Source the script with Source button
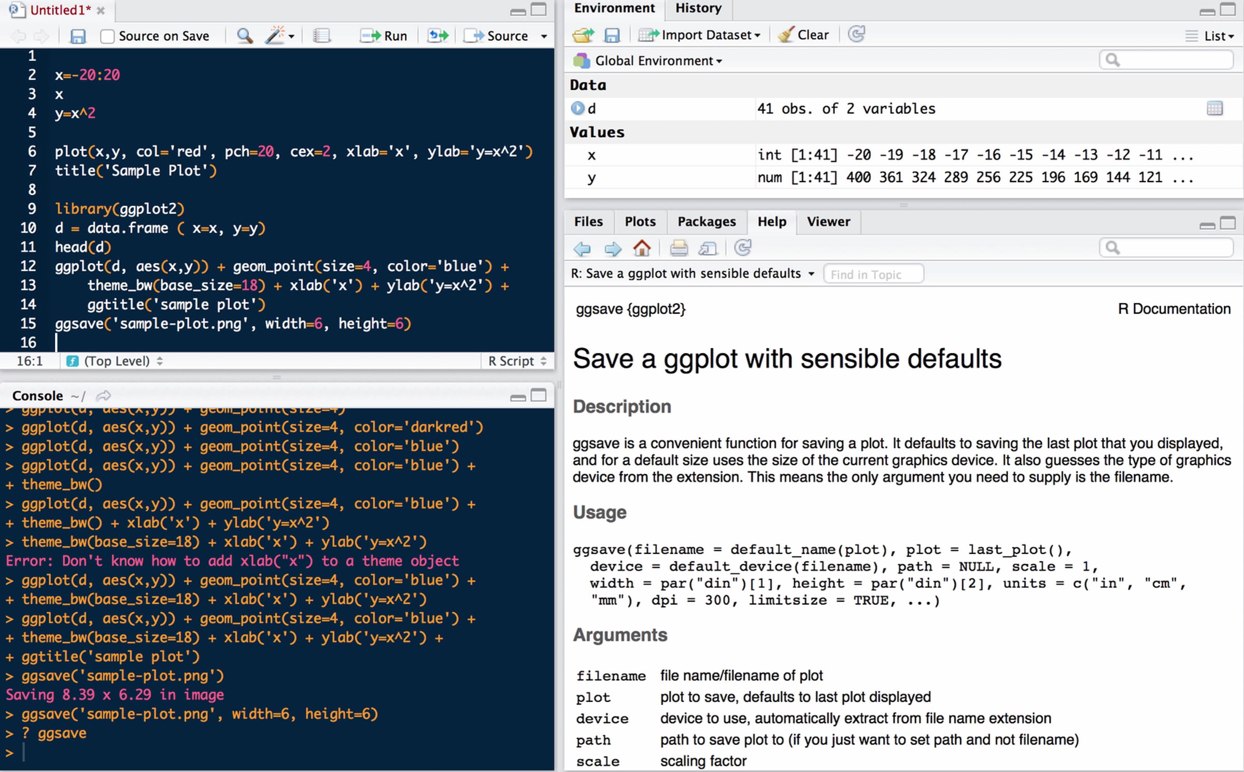 coord(496,36)
